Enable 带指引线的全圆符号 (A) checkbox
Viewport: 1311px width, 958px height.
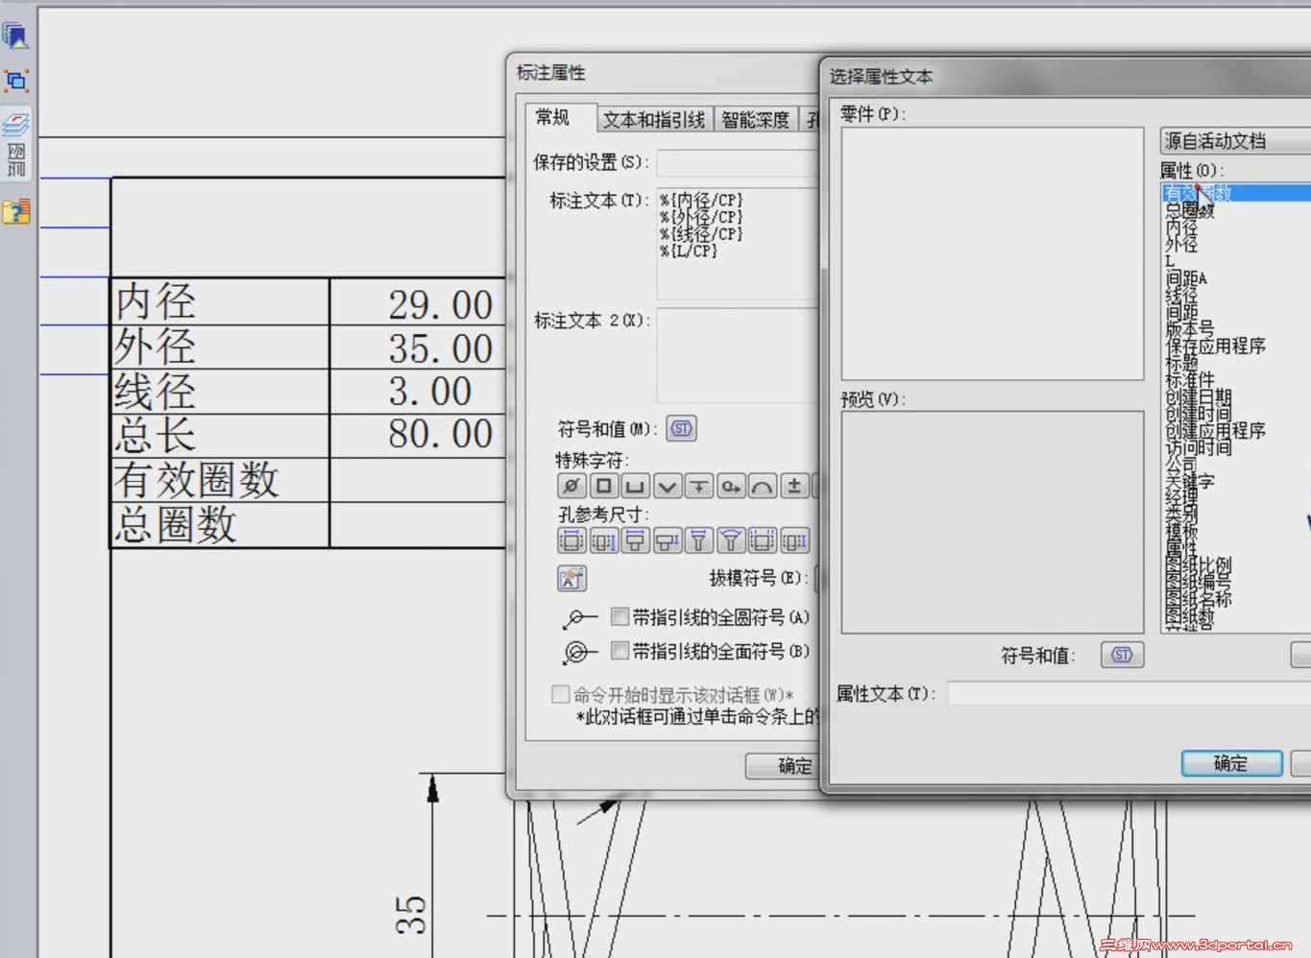[x=619, y=616]
